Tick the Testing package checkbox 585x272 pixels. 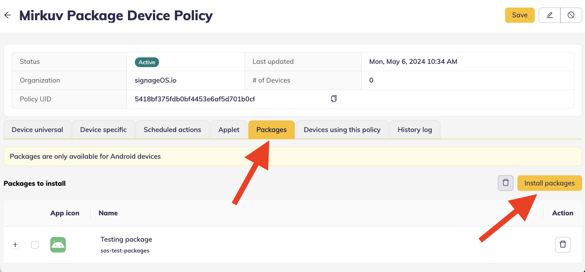tap(35, 245)
